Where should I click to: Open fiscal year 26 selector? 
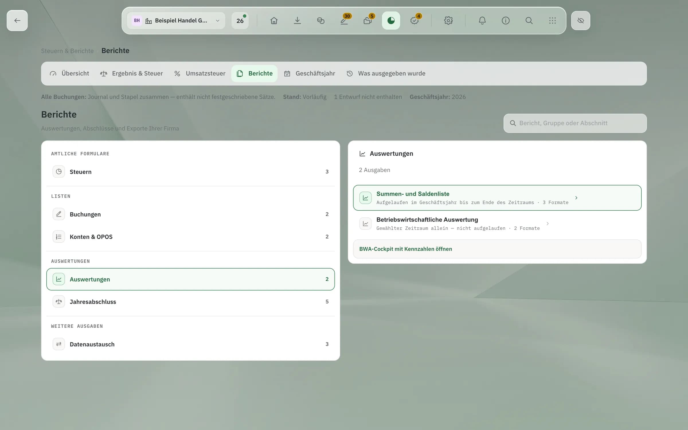240,21
